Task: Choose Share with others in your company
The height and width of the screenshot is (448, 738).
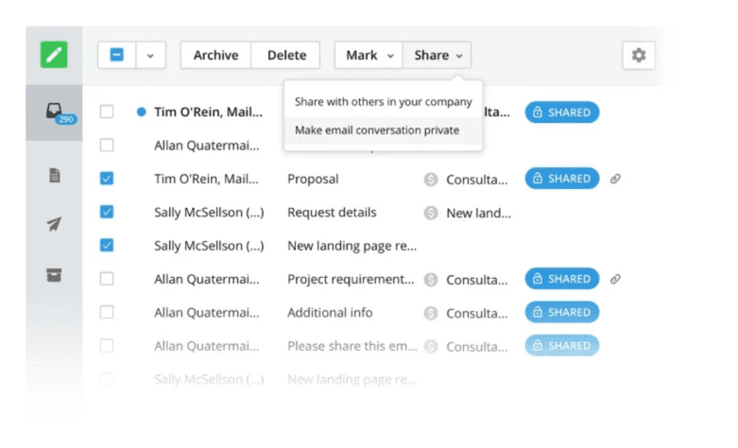Action: tap(383, 101)
